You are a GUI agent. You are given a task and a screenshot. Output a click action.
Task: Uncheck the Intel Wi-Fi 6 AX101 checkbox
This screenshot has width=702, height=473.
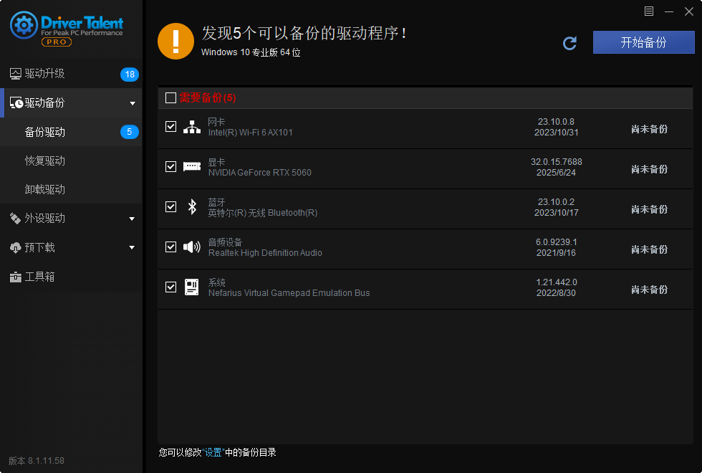pyautogui.click(x=171, y=127)
